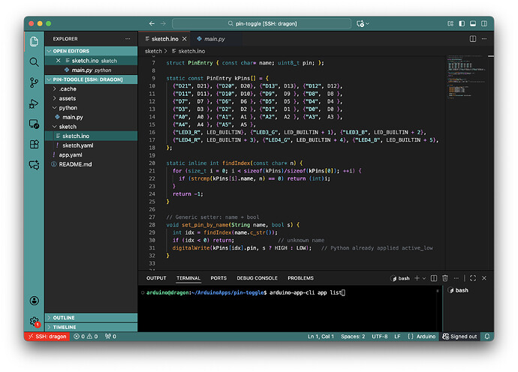Image resolution: width=518 pixels, height=372 pixels.
Task: Maximize the terminal panel size
Action: 473,278
